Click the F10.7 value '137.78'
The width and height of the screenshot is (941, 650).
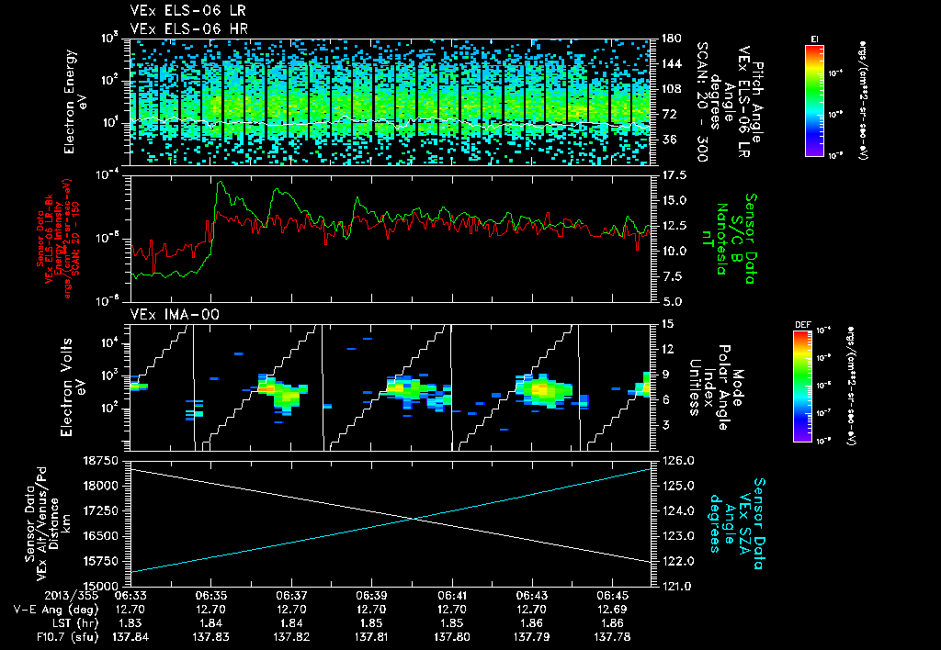[612, 637]
